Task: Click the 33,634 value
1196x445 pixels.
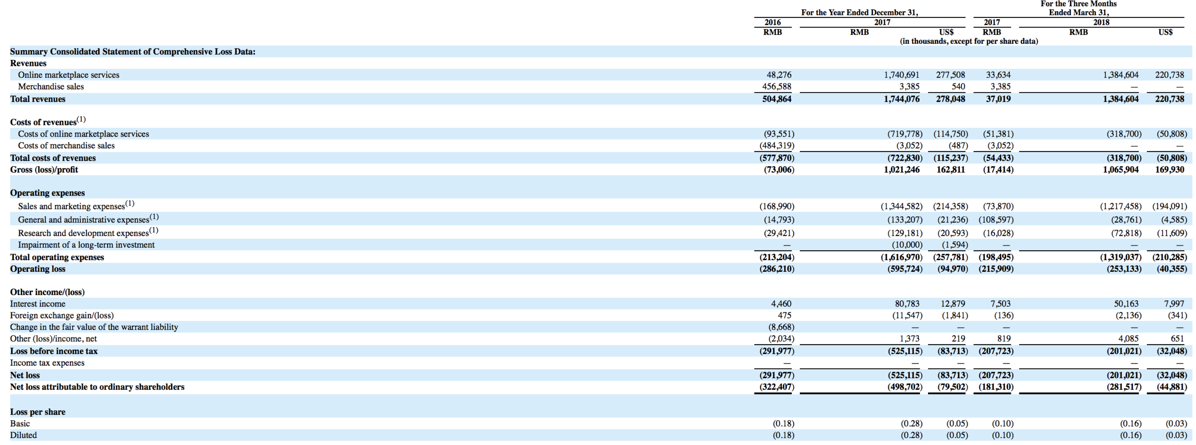Action: click(998, 75)
